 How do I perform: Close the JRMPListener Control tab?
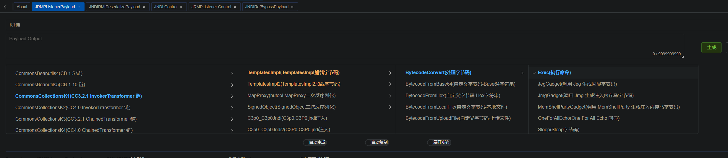pos(235,7)
